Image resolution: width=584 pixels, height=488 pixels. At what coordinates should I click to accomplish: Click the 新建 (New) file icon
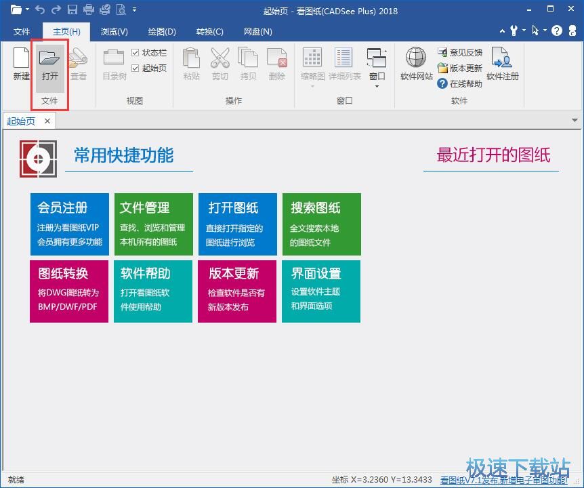(22, 60)
